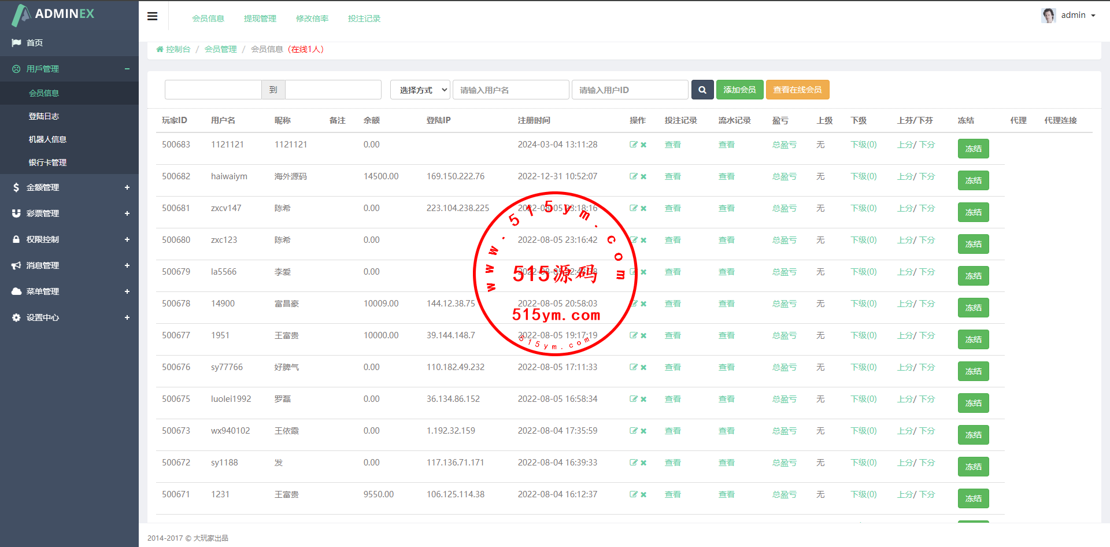Click the 添加会员 button
This screenshot has height=547, width=1110.
tap(739, 90)
